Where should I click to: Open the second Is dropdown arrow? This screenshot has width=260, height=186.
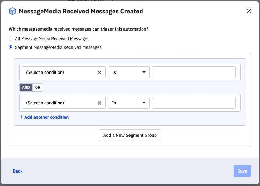pos(144,103)
